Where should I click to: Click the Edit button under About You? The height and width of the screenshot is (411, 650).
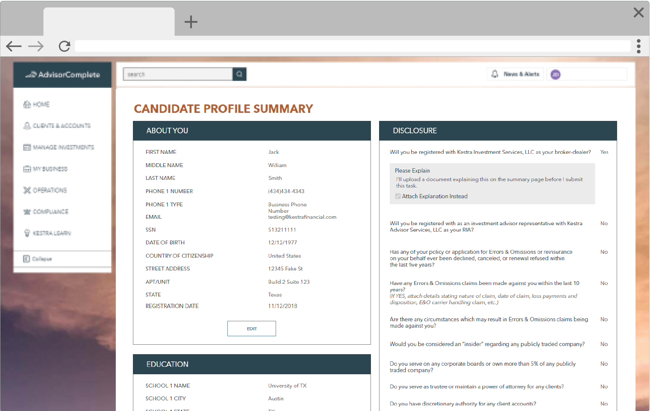click(251, 329)
